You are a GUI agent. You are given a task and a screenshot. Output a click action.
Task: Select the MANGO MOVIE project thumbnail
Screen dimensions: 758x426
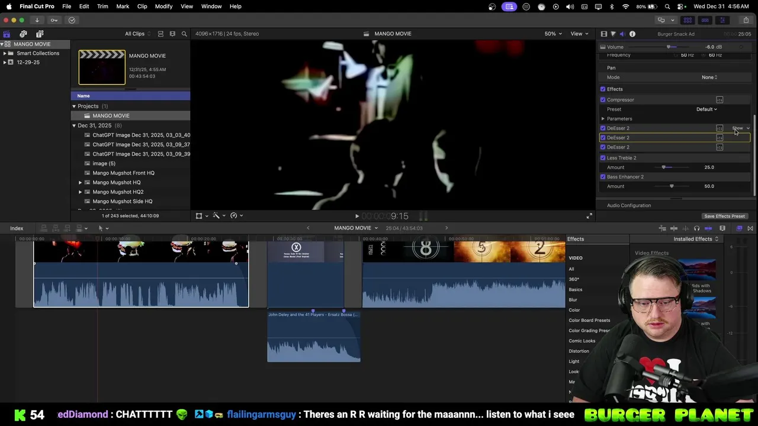point(102,67)
